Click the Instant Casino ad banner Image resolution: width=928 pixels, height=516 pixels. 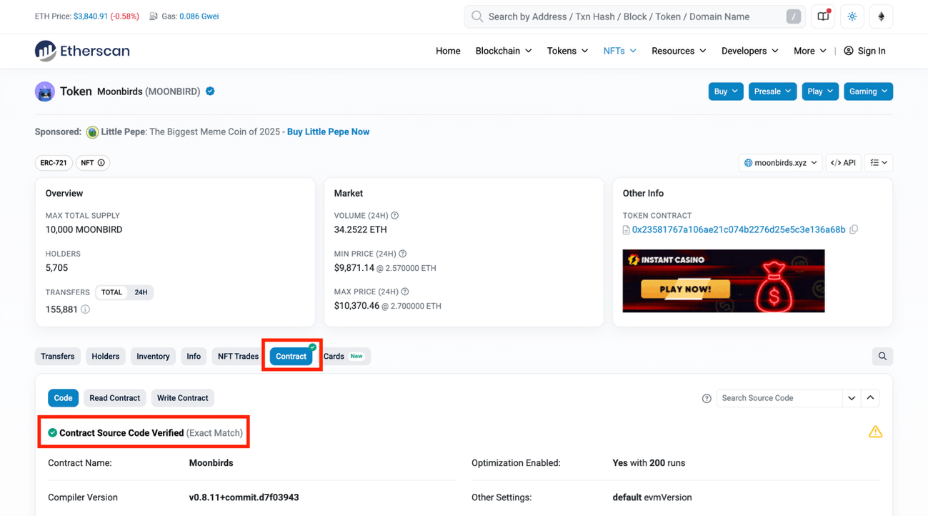point(724,281)
